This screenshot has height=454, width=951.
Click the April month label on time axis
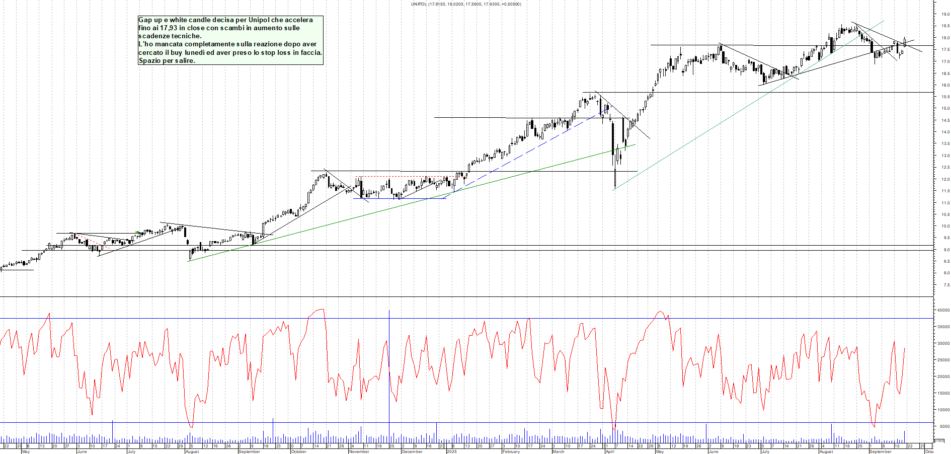click(610, 451)
